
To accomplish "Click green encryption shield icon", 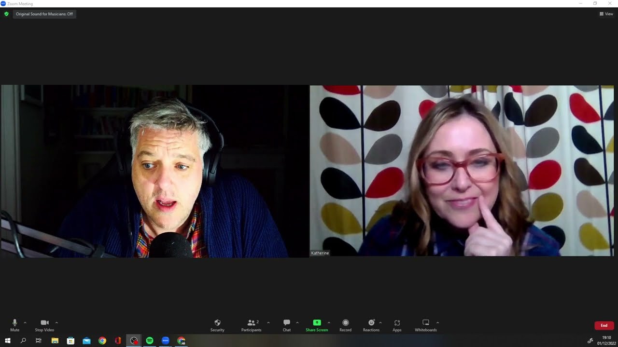I will coord(6,14).
